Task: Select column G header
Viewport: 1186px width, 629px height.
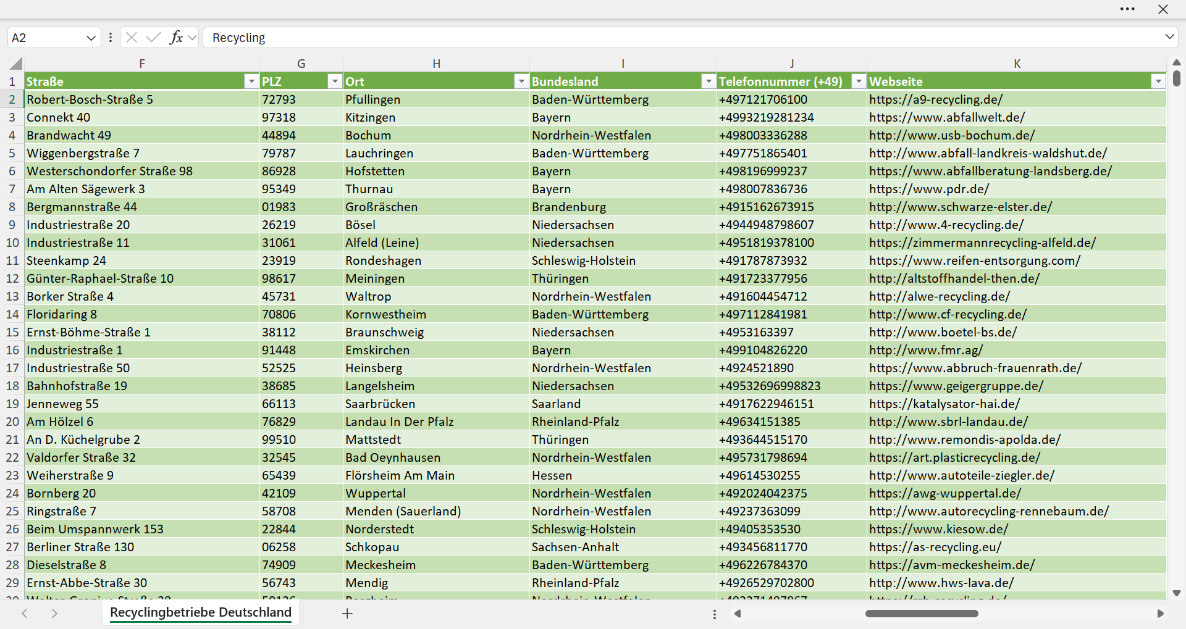Action: click(301, 64)
